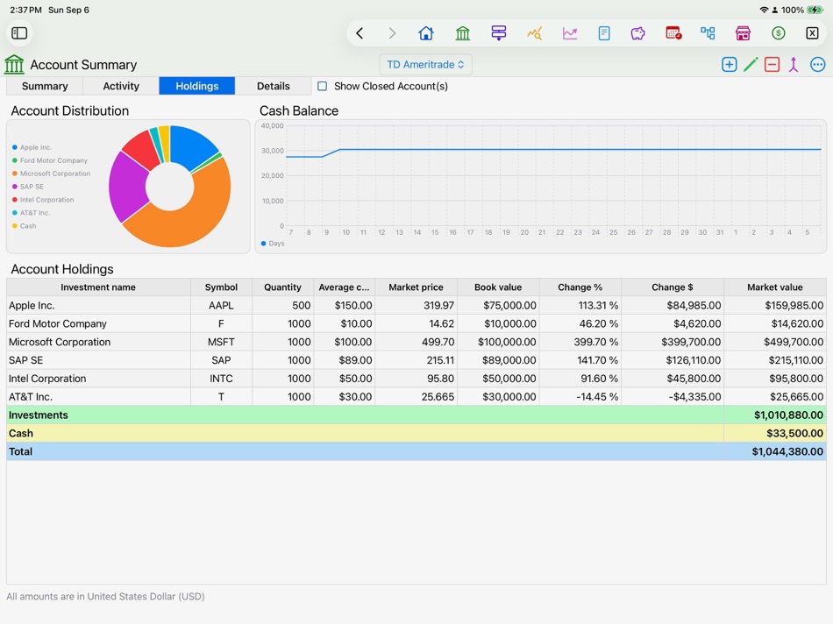Viewport: 833px width, 624px height.
Task: Sort by Market value column header
Action: point(774,287)
